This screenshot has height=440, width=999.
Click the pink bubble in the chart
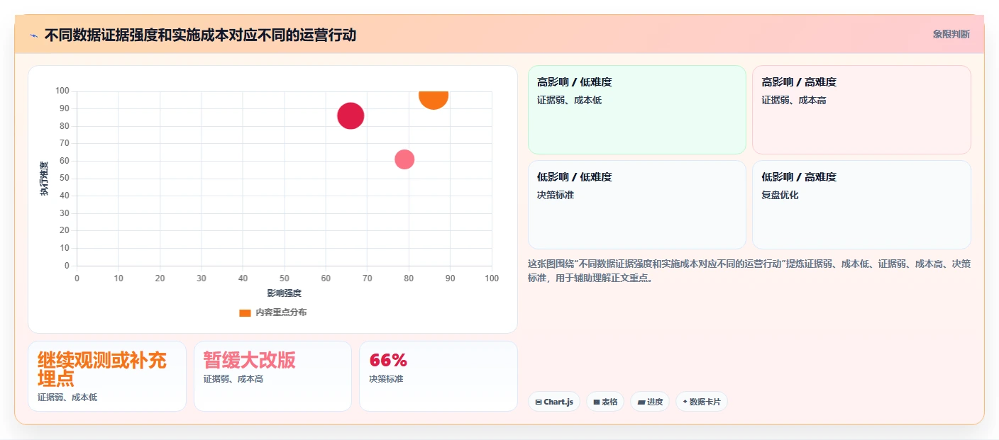pos(404,159)
